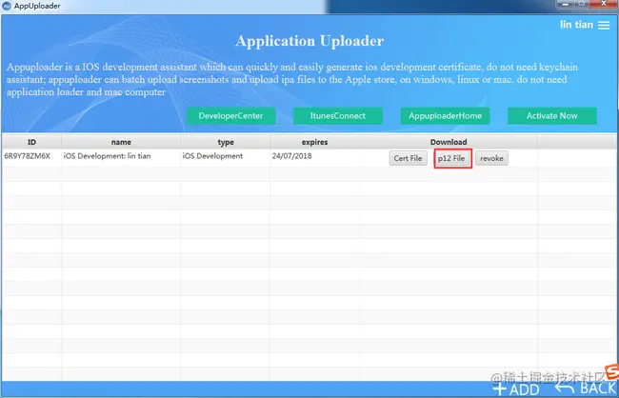
Task: Revoke the lin tian certificate
Action: tap(491, 158)
